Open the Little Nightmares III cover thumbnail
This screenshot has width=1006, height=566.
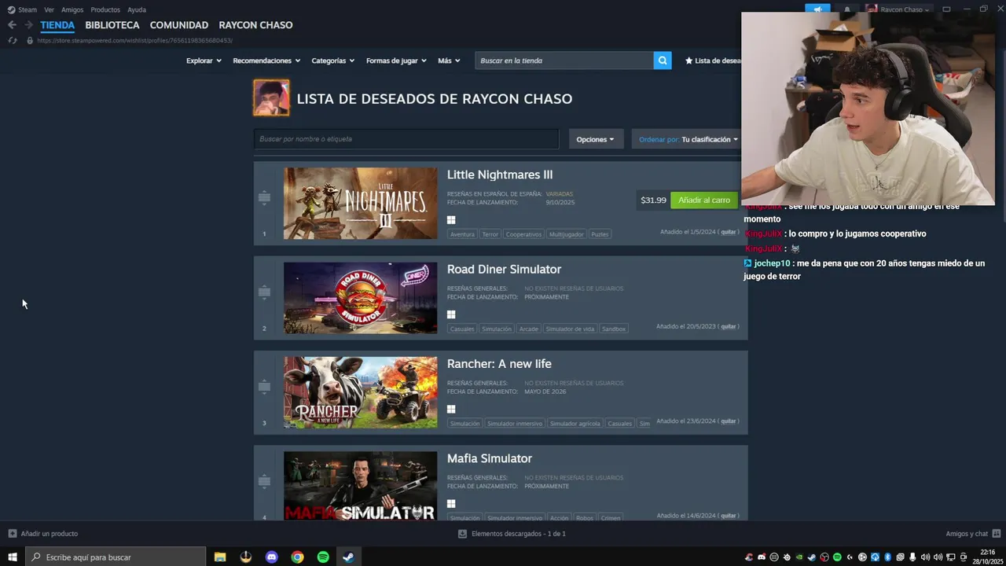pyautogui.click(x=360, y=204)
